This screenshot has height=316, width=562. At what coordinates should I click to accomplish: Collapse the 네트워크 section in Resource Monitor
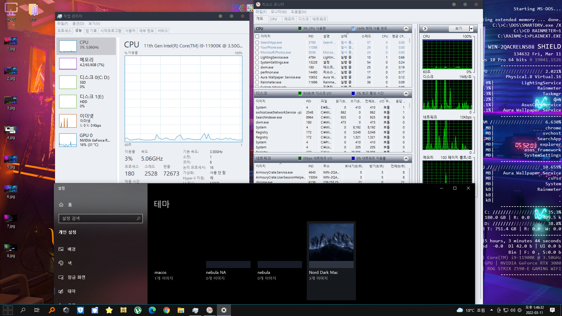click(x=406, y=158)
